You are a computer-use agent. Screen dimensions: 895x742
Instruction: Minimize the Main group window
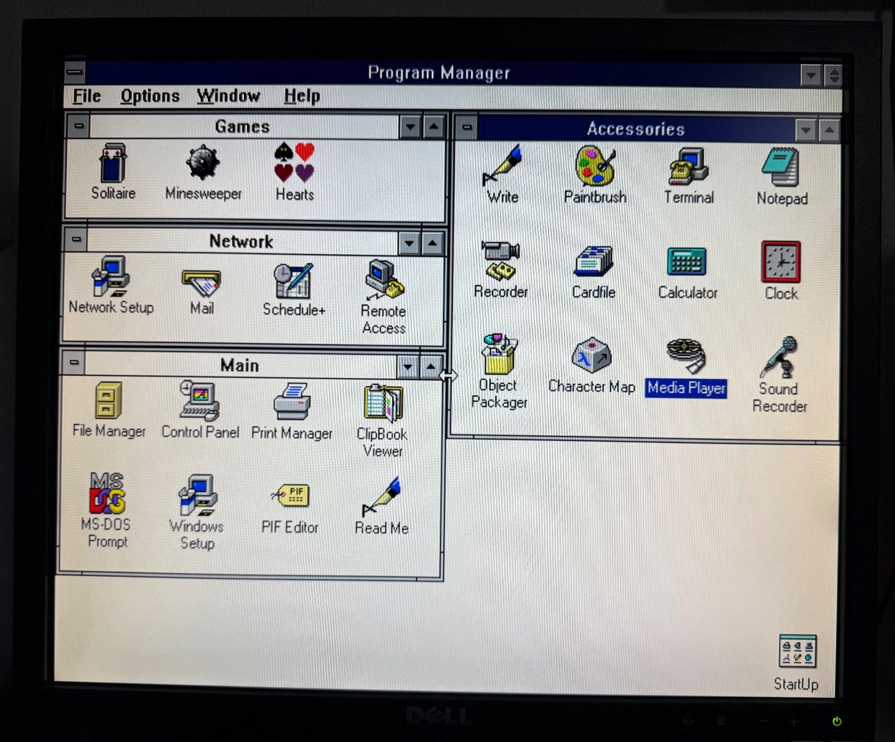coord(407,367)
